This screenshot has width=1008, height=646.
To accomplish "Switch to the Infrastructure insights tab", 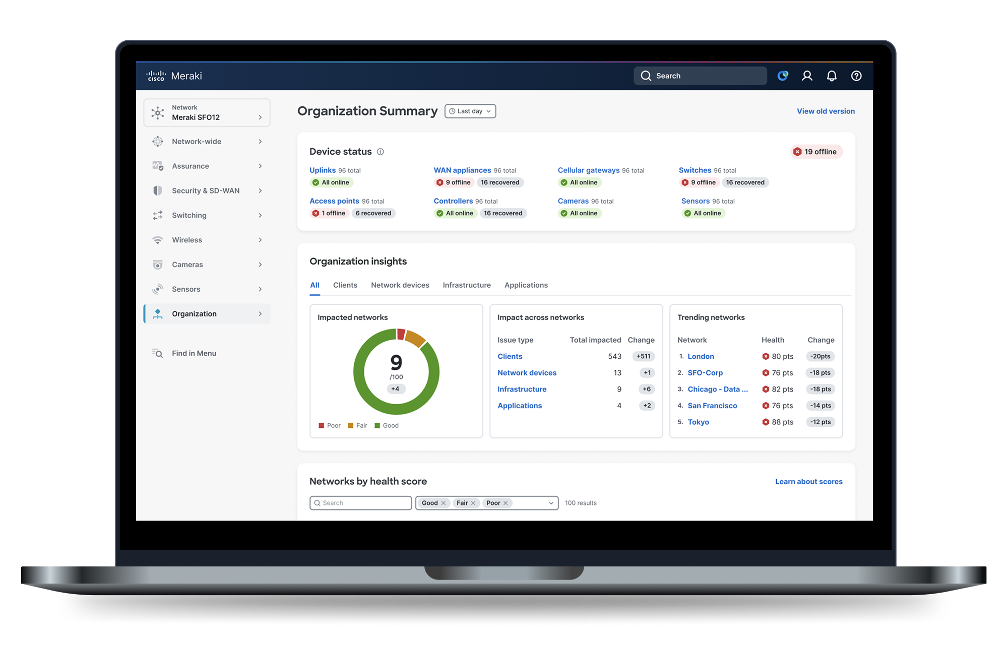I will pos(467,285).
